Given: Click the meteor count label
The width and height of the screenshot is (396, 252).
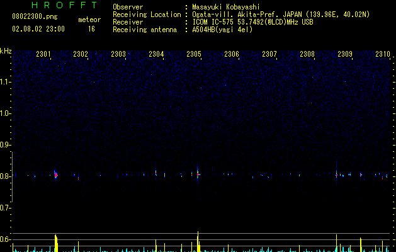Looking at the screenshot, I should [89, 20].
